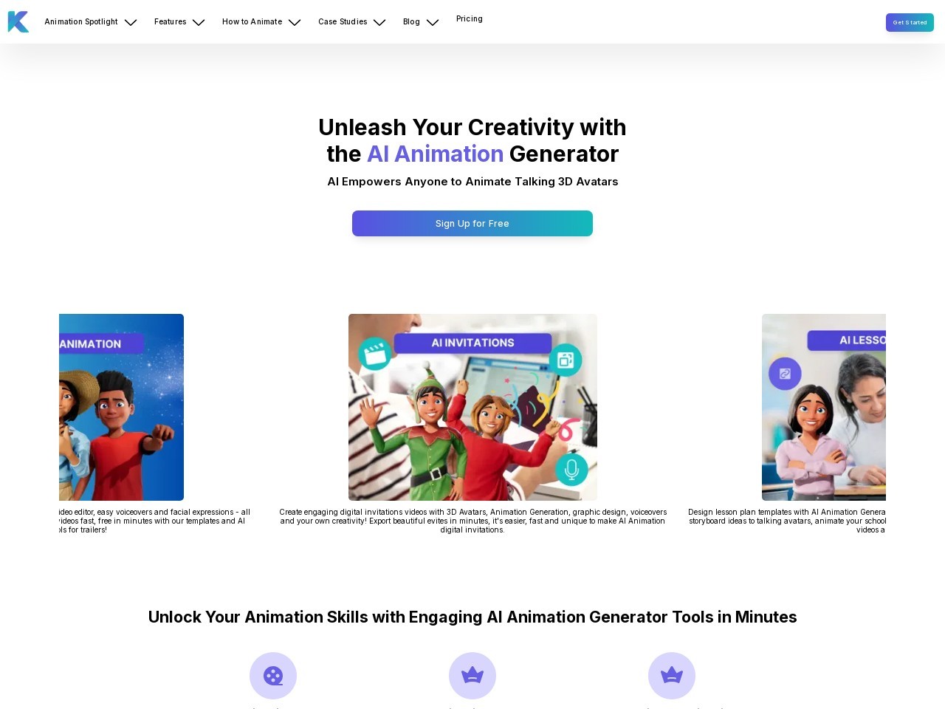Open the Blog menu label

(x=411, y=22)
